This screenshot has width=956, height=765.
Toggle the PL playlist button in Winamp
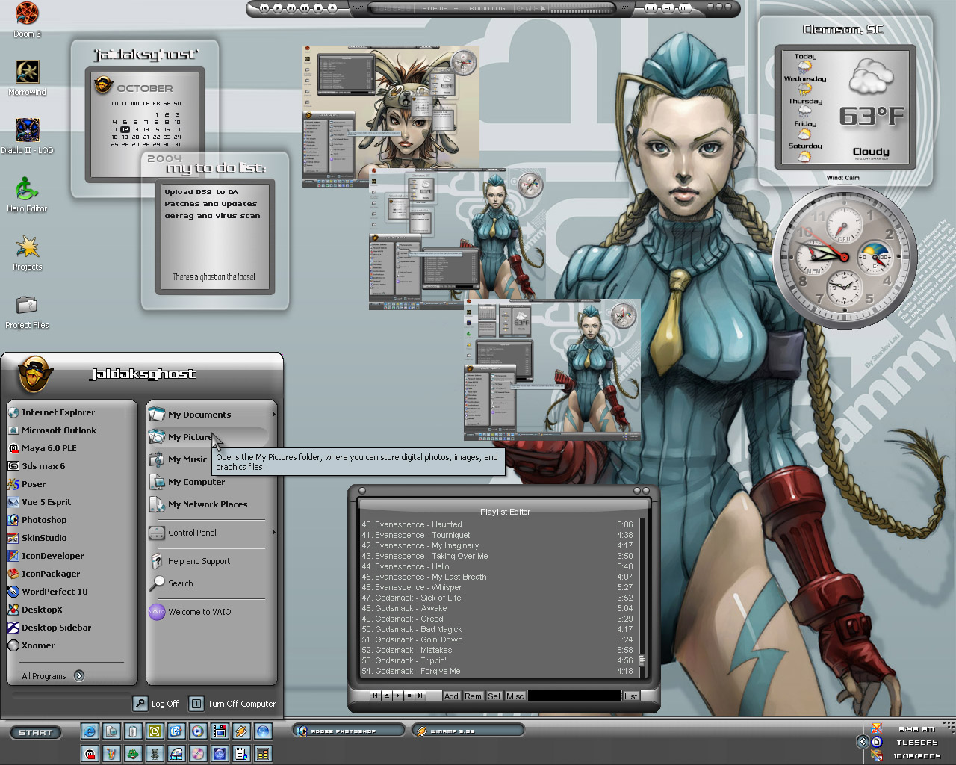pyautogui.click(x=668, y=8)
